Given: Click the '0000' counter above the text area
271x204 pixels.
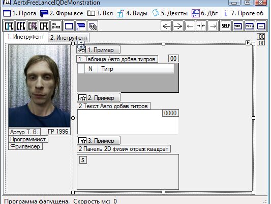Looking at the screenshot, I should tap(170, 113).
